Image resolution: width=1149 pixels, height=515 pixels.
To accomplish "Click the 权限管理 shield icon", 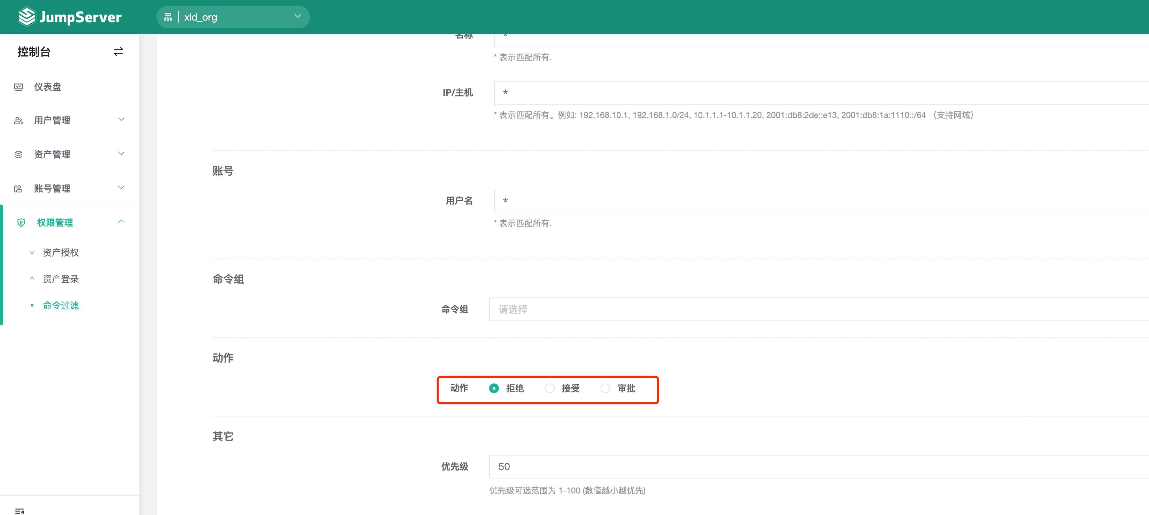I will (21, 222).
